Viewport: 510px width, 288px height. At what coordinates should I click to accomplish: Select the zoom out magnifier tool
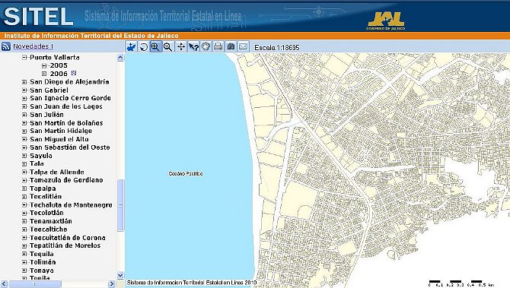[x=167, y=47]
